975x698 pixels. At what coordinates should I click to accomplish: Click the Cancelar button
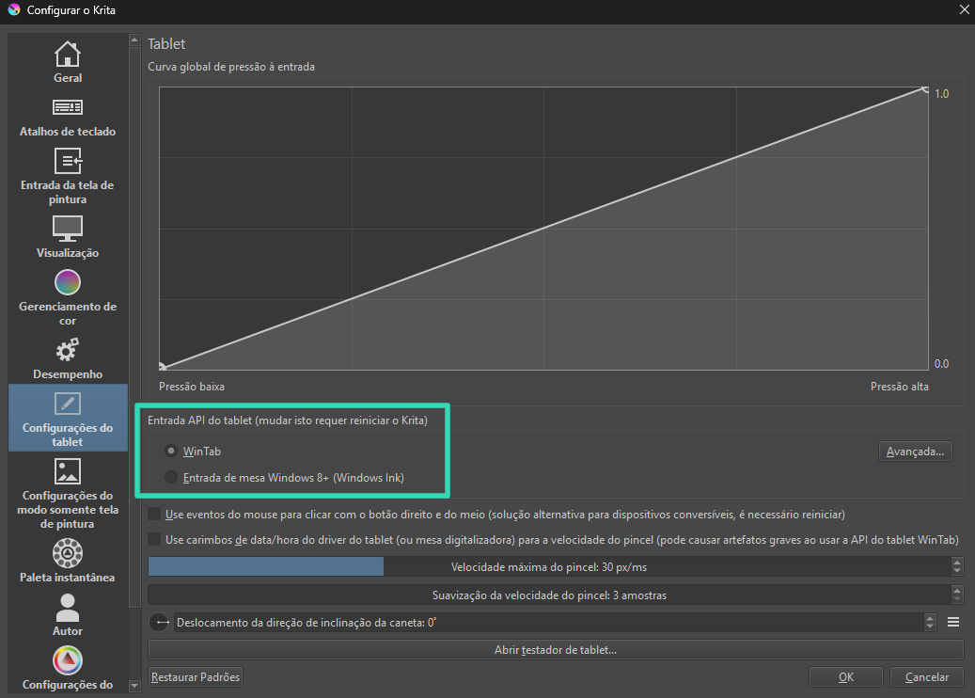pyautogui.click(x=926, y=677)
